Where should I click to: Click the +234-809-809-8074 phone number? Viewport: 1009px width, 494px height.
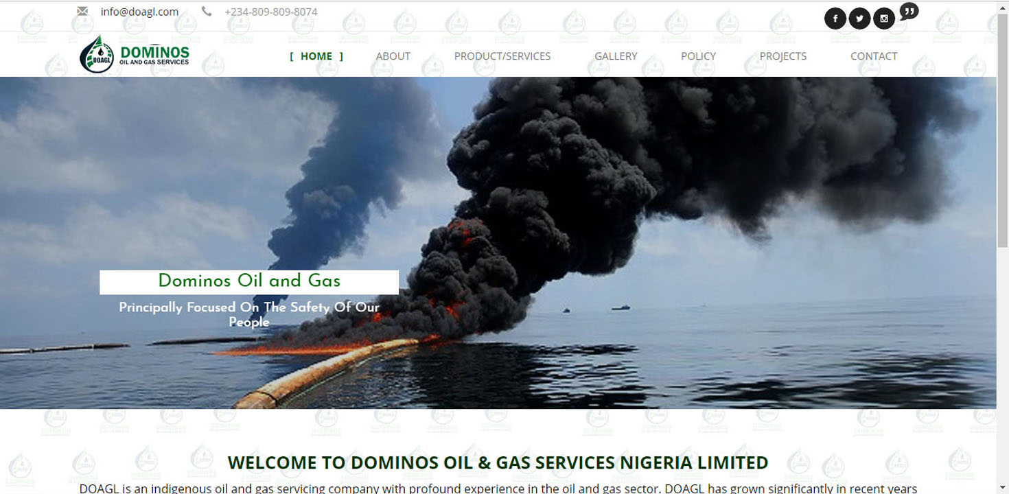(x=271, y=12)
